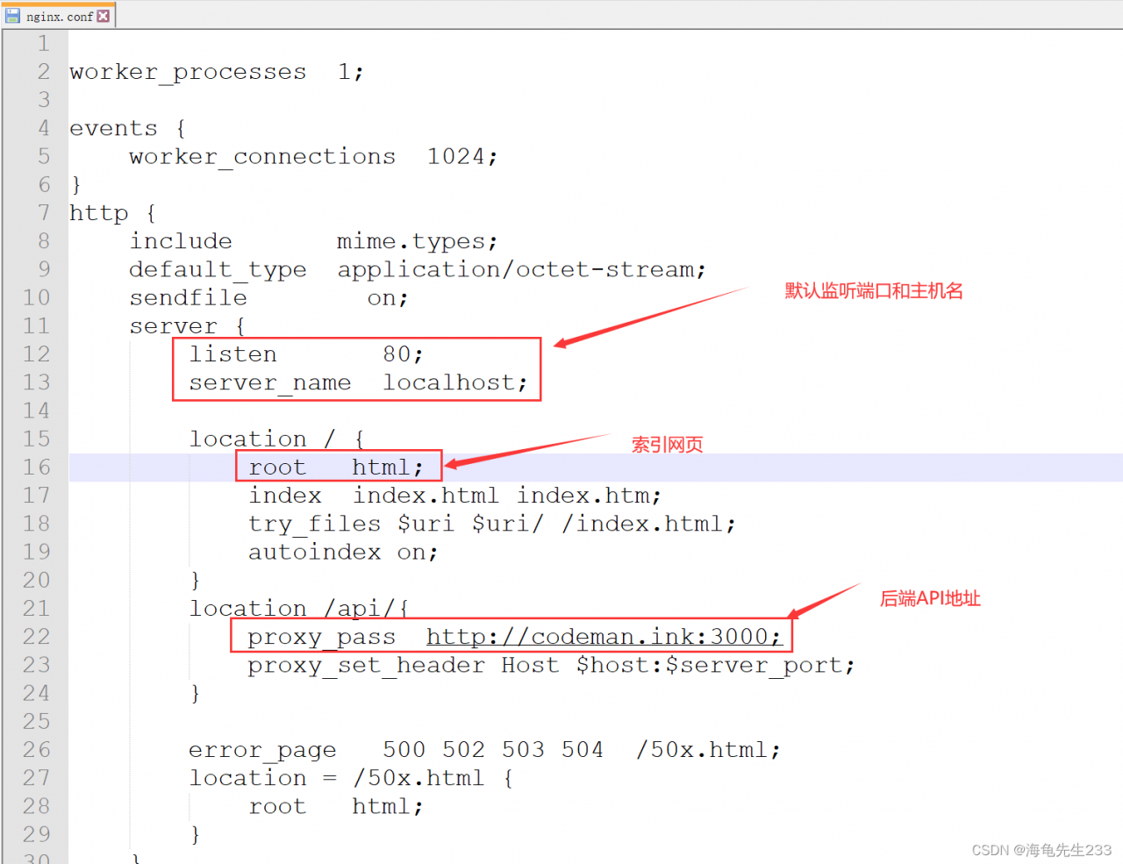Image resolution: width=1123 pixels, height=864 pixels.
Task: Click '/50x.html;' on the error_page line
Action: (708, 750)
